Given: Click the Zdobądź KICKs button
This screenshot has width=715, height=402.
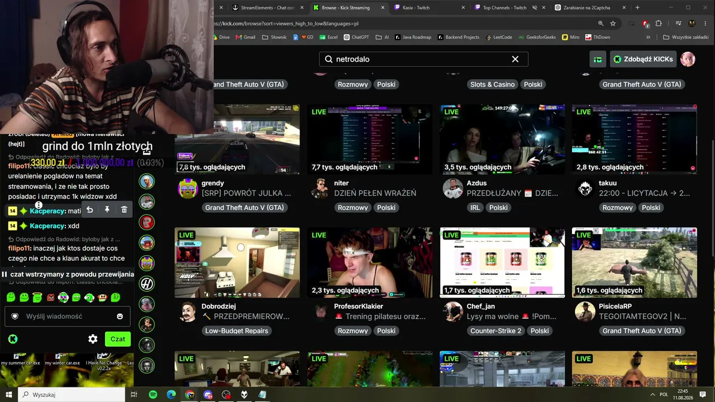Looking at the screenshot, I should tap(643, 59).
